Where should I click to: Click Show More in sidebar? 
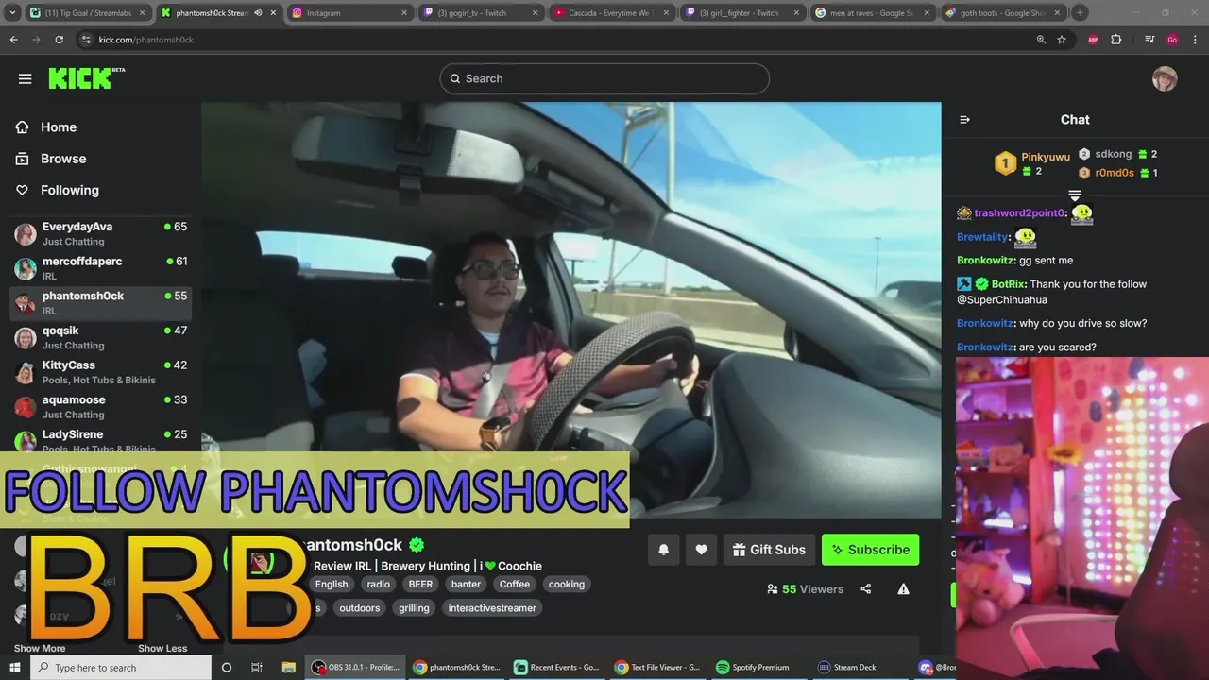(40, 648)
